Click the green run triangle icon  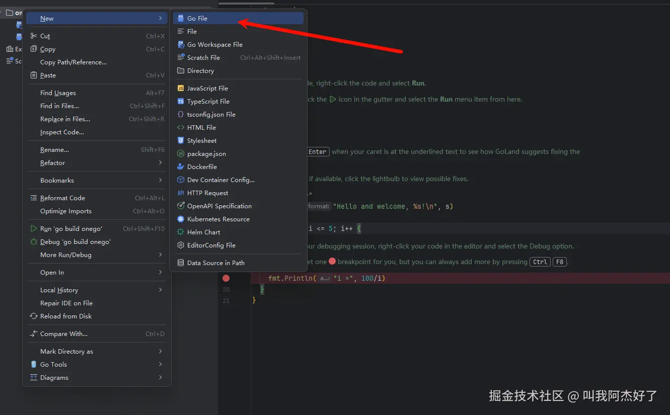tap(34, 228)
